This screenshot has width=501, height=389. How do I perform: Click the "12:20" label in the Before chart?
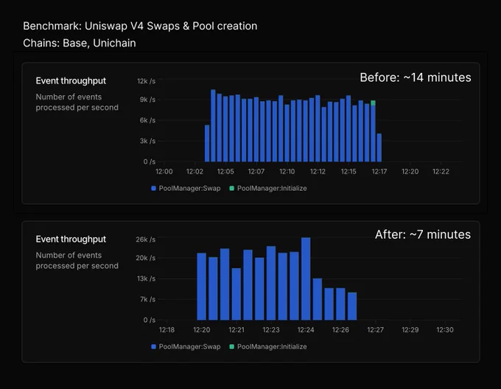coord(410,172)
